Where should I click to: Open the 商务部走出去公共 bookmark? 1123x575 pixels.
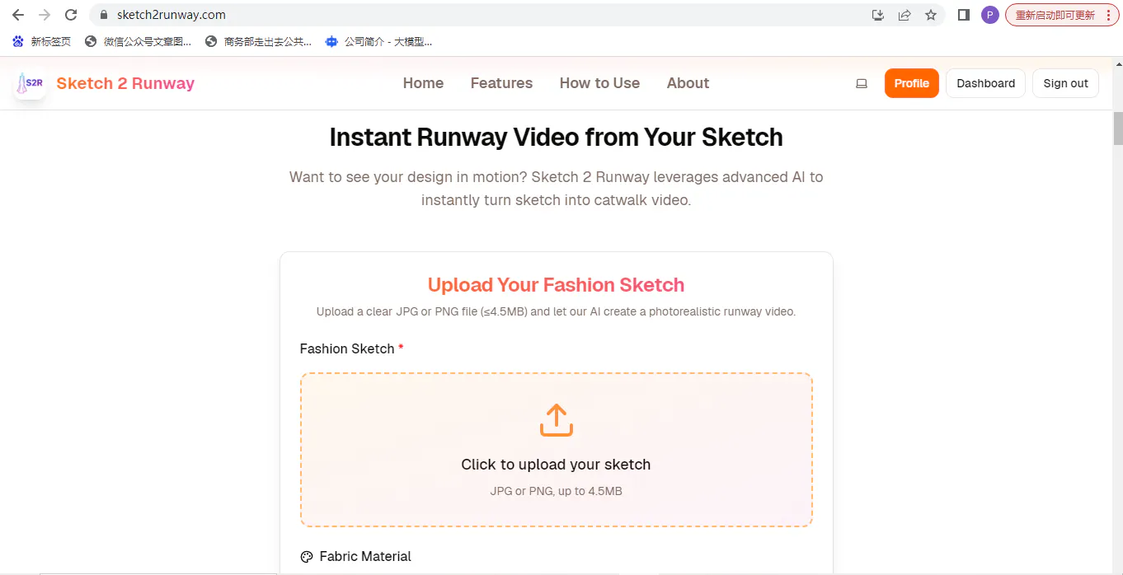[258, 41]
